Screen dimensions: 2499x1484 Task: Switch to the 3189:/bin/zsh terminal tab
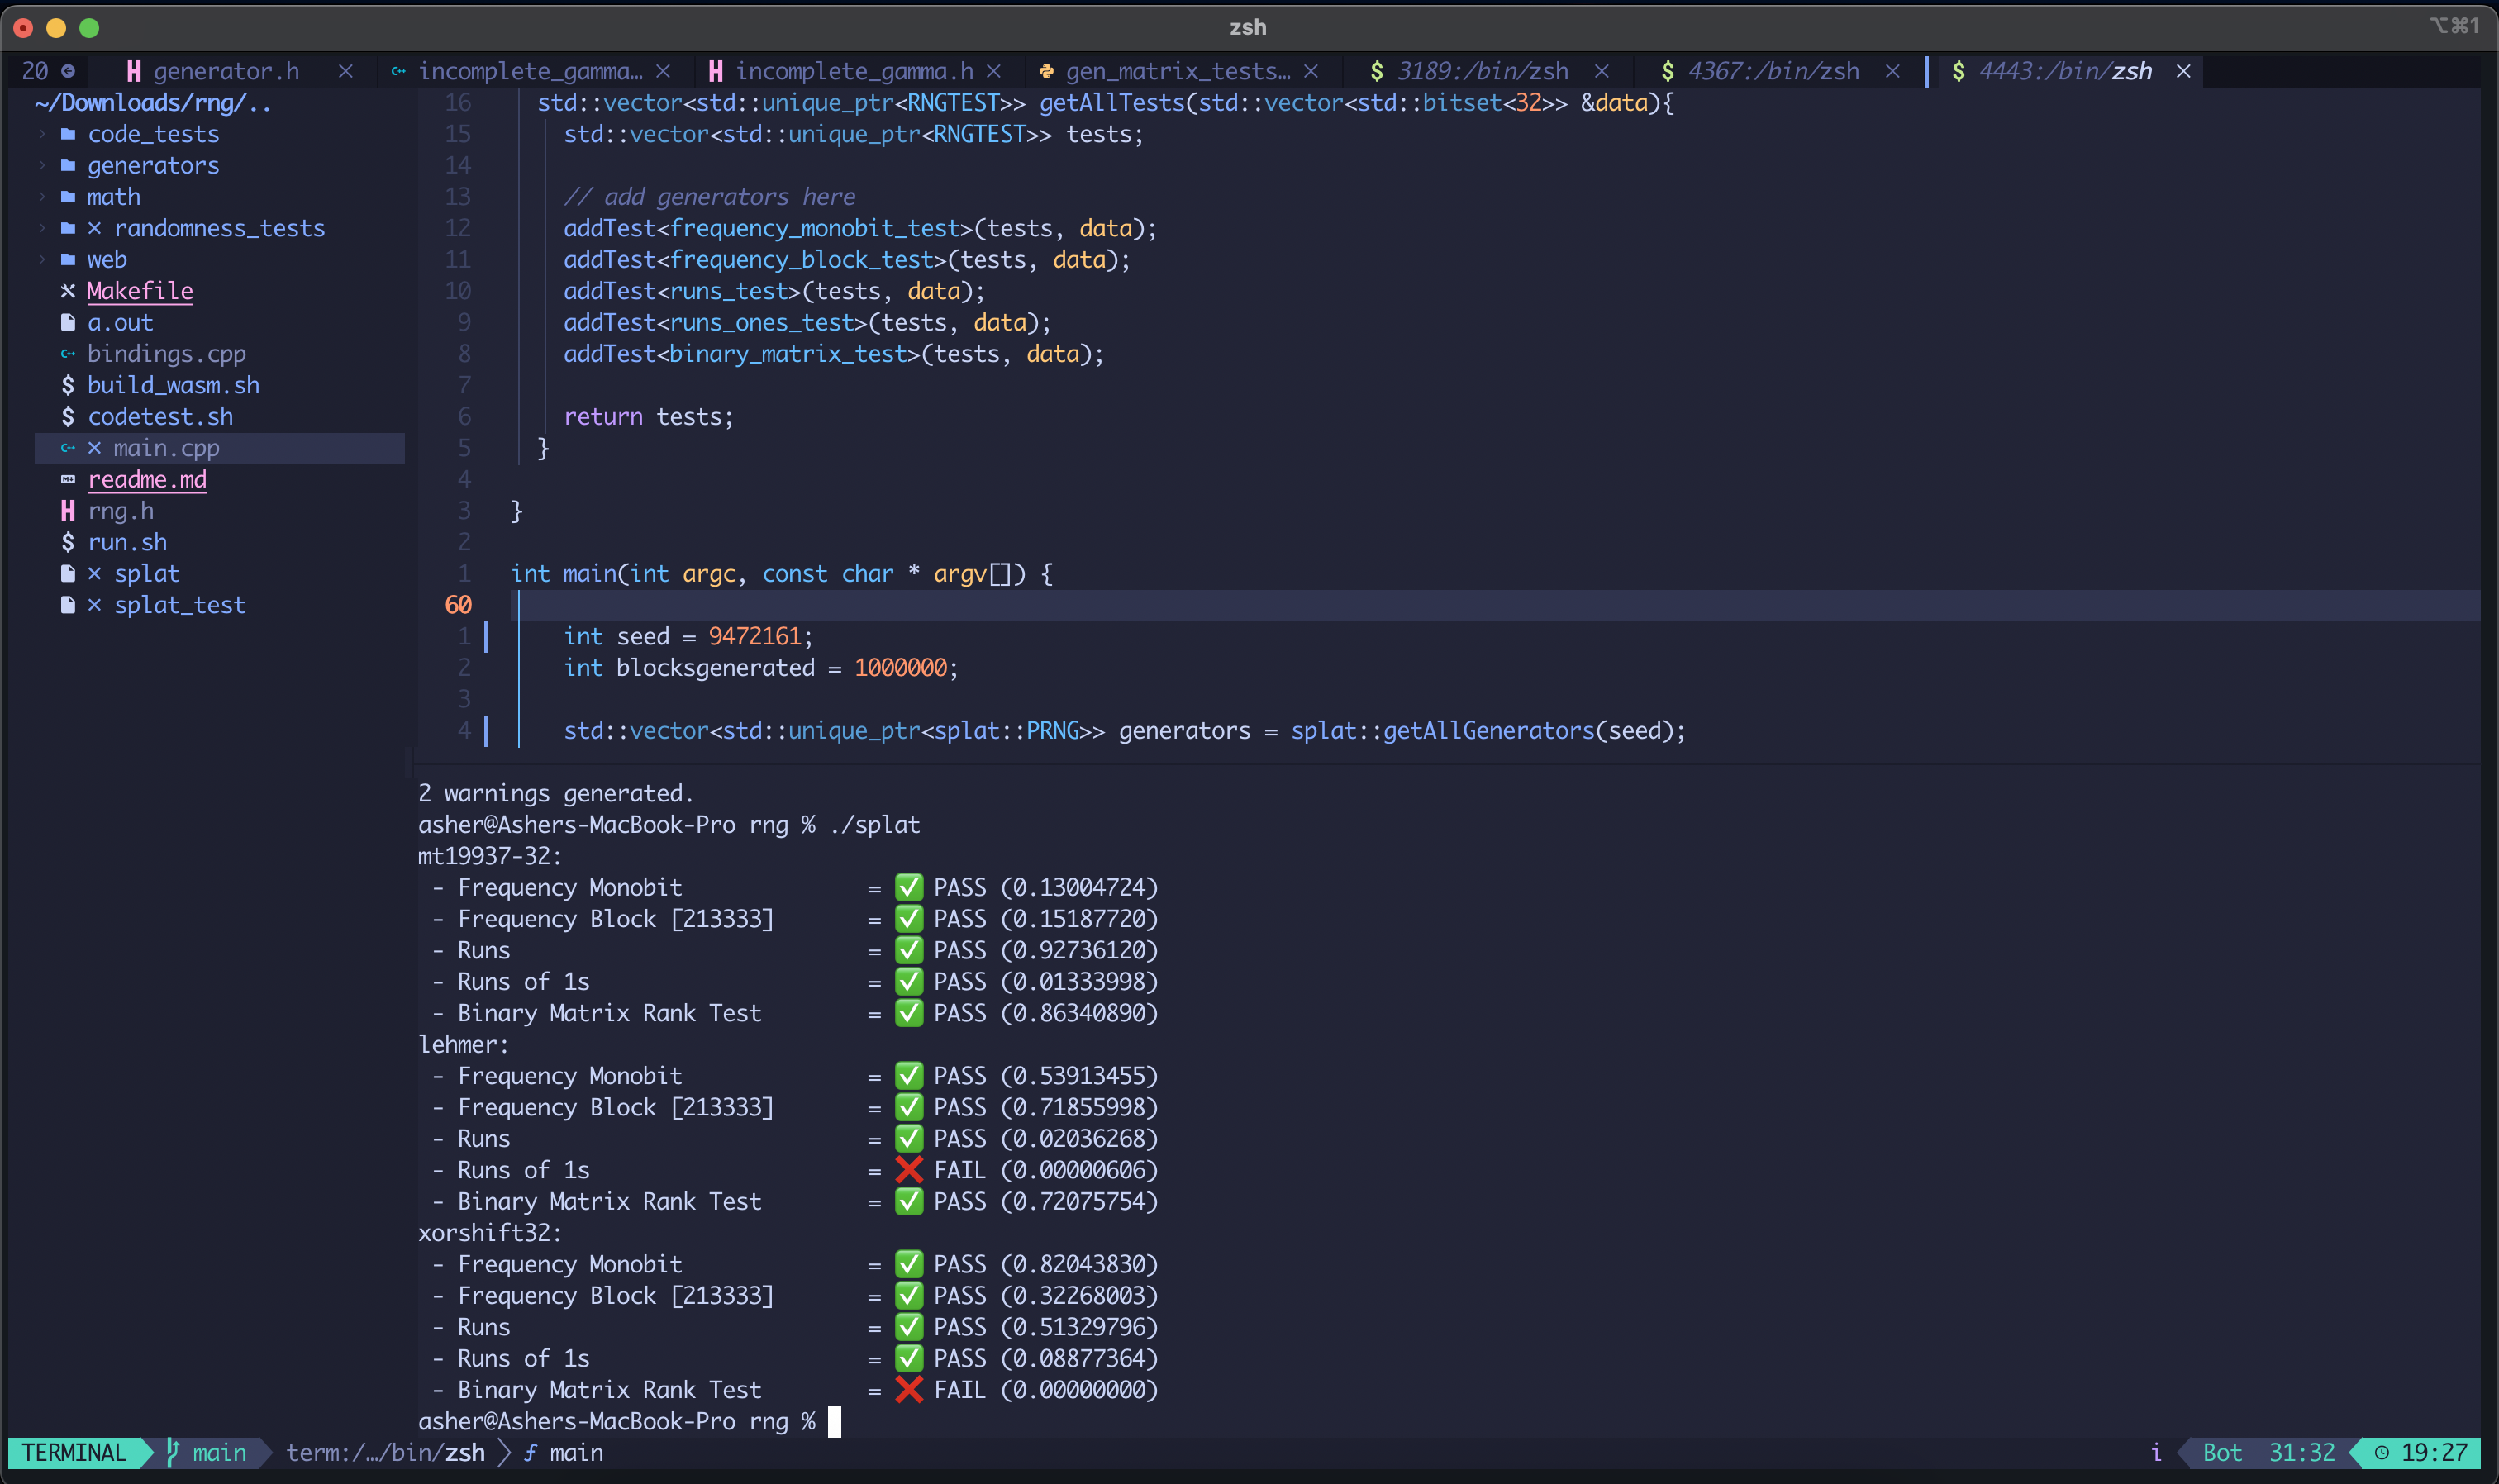(1483, 71)
